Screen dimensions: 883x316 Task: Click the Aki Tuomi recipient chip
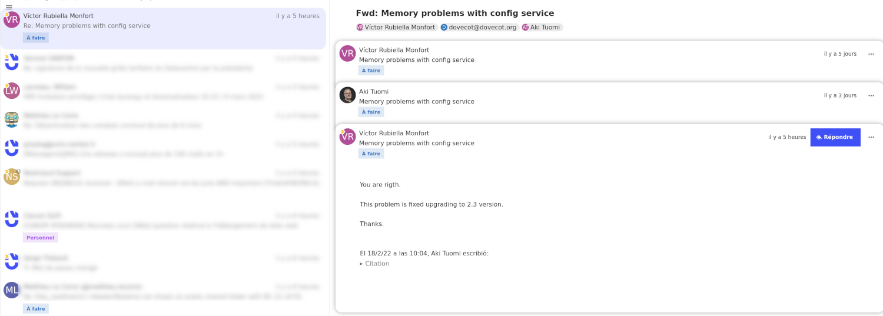(542, 27)
